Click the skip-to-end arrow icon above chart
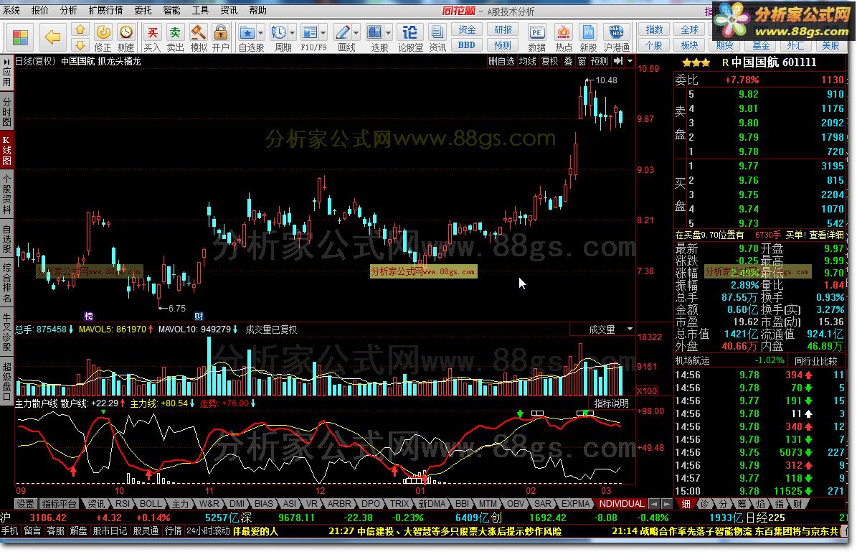Viewport: 857px width, 552px height. pyautogui.click(x=618, y=61)
